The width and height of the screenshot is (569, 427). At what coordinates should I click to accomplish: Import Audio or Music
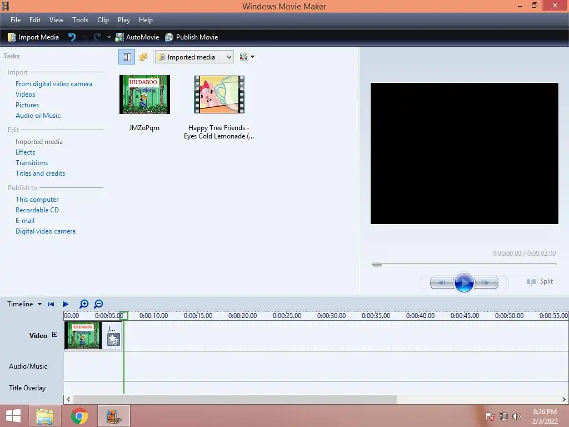(x=38, y=116)
